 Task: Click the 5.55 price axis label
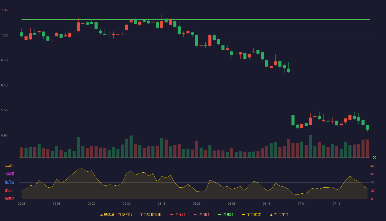(4, 110)
